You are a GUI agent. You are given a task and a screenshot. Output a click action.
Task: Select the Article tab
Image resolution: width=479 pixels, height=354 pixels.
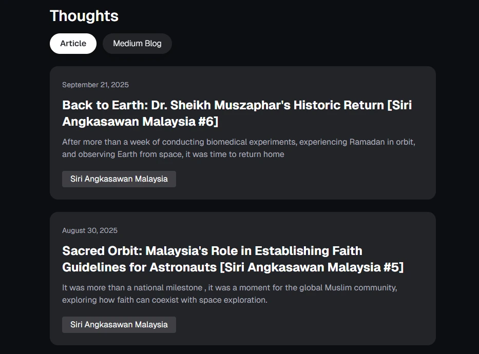coord(73,44)
